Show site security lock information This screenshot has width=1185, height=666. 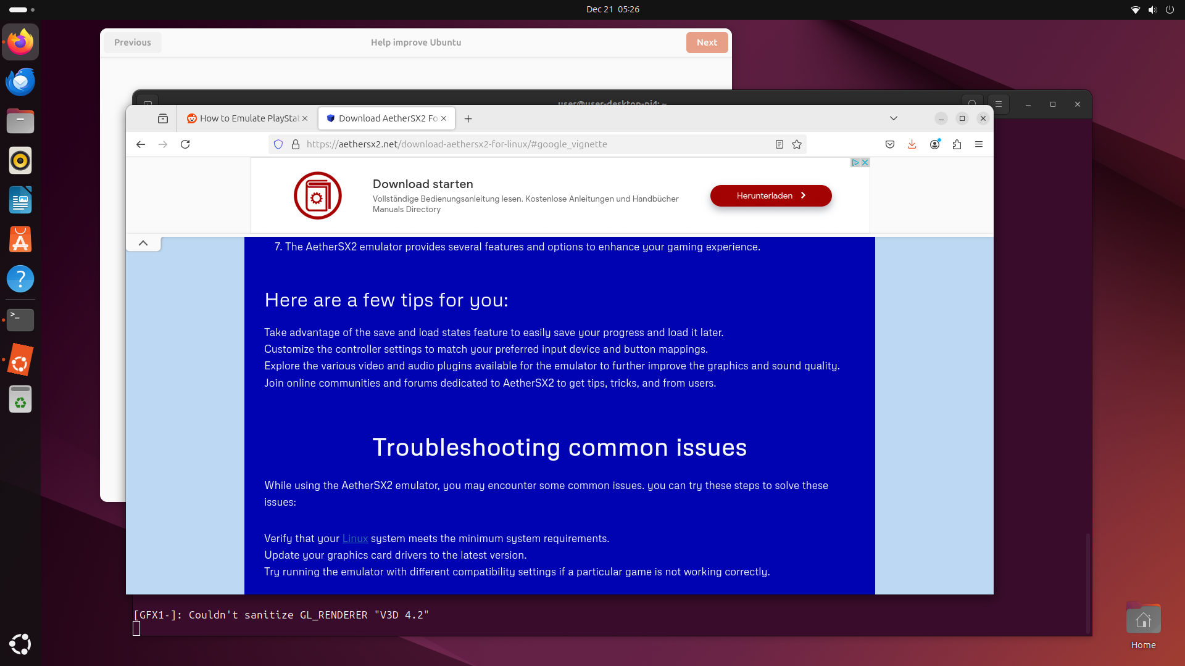pos(296,144)
